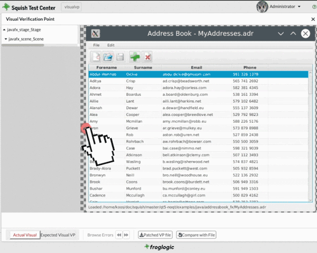This screenshot has width=317, height=253.
Task: Click the Compare with File button
Action: pyautogui.click(x=197, y=235)
